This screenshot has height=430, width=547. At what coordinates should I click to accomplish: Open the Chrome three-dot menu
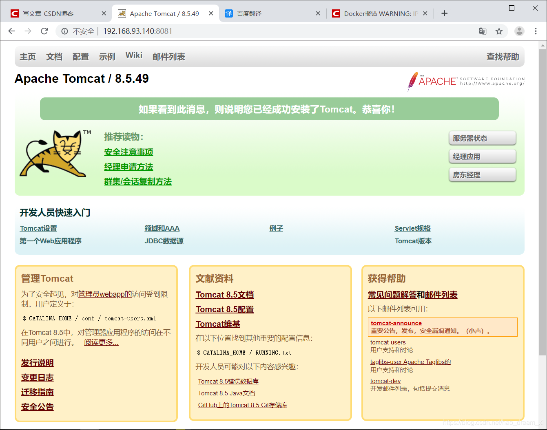coord(536,31)
